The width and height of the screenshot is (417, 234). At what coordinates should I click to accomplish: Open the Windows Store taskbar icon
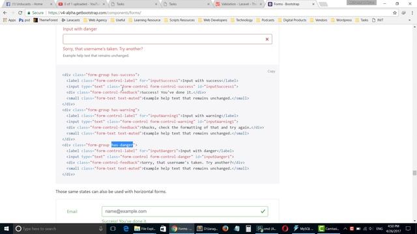163,229
